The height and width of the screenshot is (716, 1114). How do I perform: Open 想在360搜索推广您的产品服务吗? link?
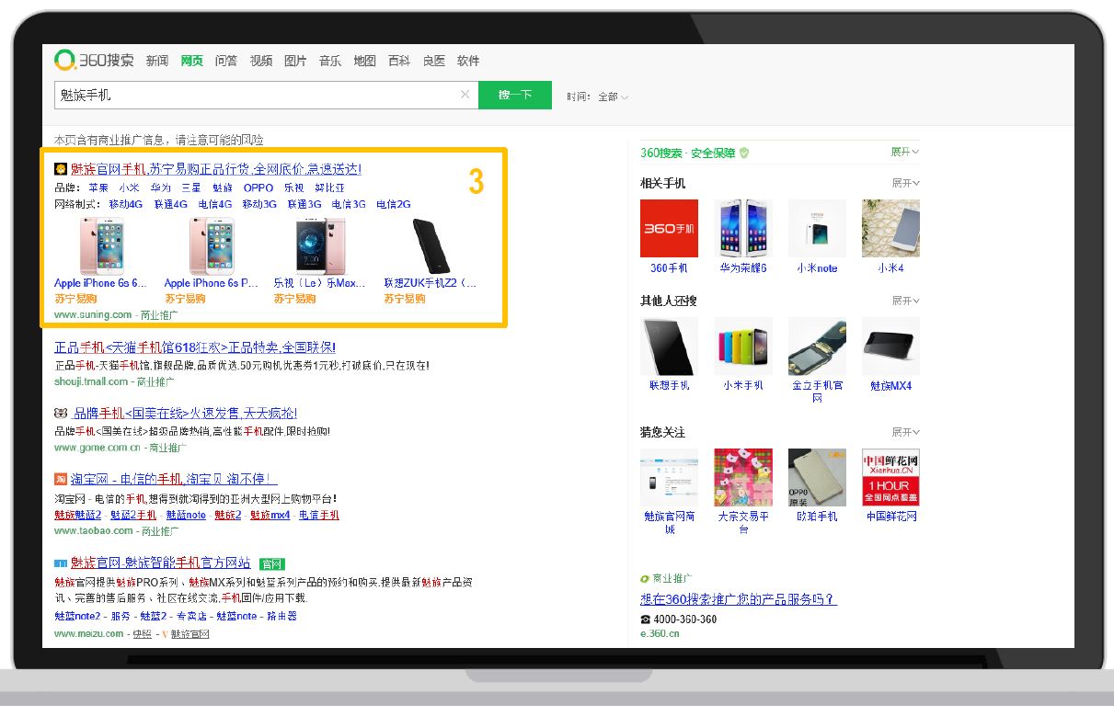[739, 599]
